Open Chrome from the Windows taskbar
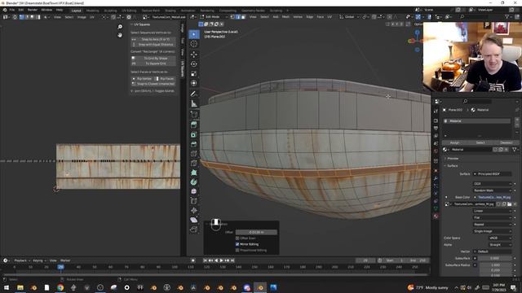This screenshot has height=293, width=522. [x=60, y=287]
